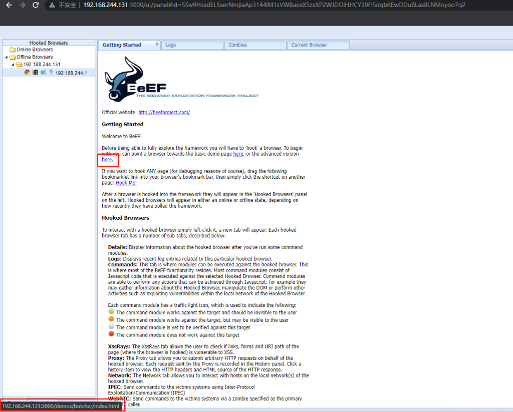Click the 'Hooked Browsers' section heading
The height and width of the screenshot is (412, 513).
[x=125, y=218]
